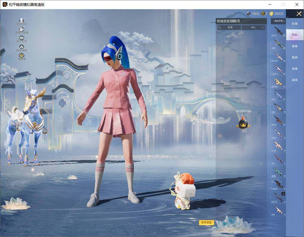The width and height of the screenshot is (304, 237).
Task: Click the 79600 currency amount
Action: tap(255, 14)
